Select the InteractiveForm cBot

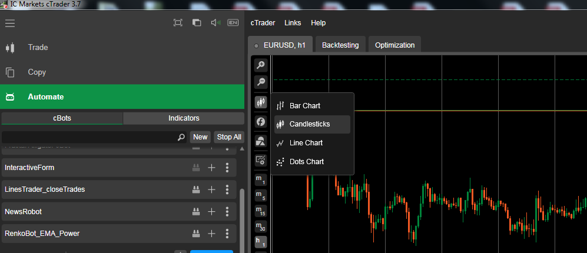[119, 168]
